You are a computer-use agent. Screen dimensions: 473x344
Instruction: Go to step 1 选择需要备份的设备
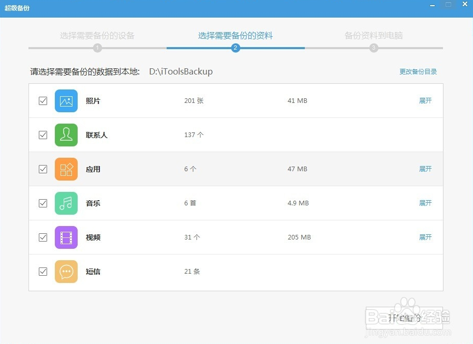click(97, 36)
